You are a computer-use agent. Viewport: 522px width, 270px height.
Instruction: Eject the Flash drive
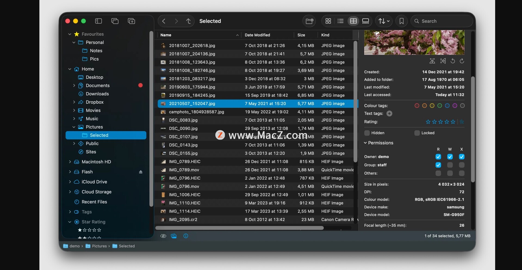tap(141, 172)
